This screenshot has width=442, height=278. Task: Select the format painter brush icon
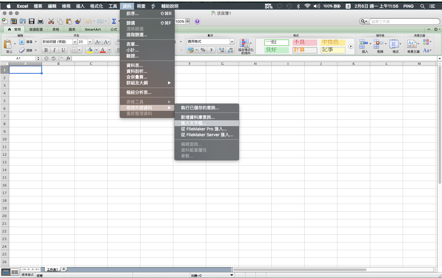[78, 21]
